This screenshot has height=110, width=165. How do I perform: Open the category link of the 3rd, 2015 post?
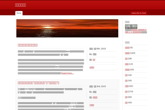(x=95, y=97)
